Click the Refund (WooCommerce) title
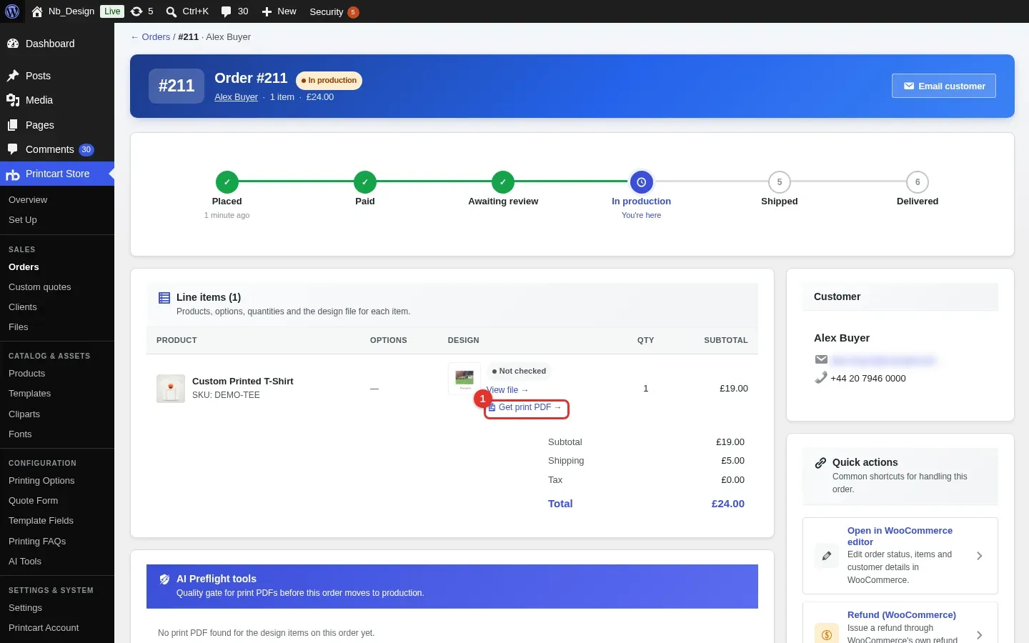The image size is (1029, 643). coord(901,615)
